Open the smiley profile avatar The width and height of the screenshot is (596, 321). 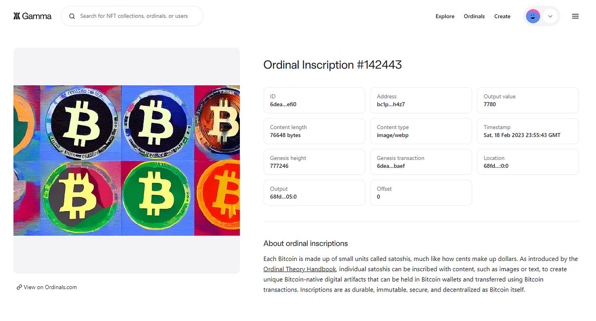pos(533,16)
